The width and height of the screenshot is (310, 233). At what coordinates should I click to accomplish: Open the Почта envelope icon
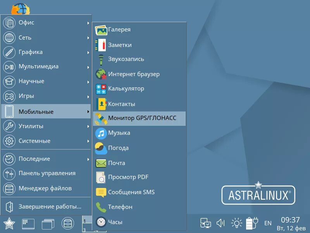101,163
